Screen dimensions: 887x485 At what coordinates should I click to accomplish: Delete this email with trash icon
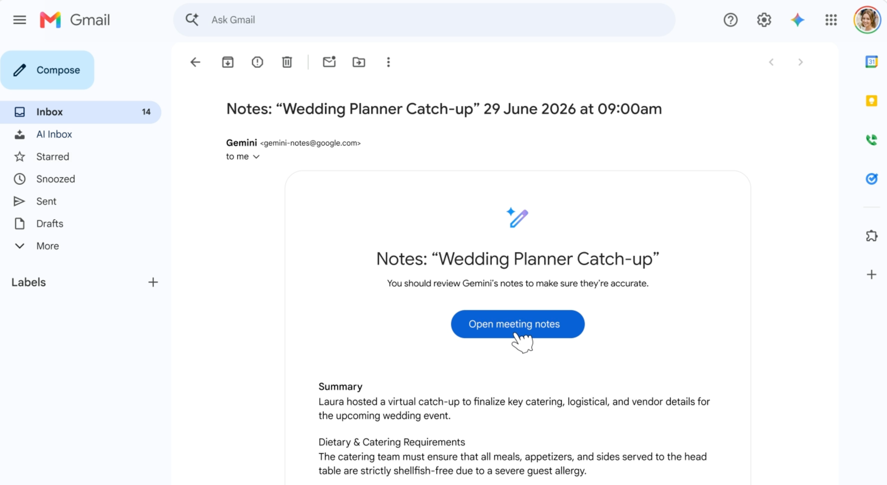[287, 62]
